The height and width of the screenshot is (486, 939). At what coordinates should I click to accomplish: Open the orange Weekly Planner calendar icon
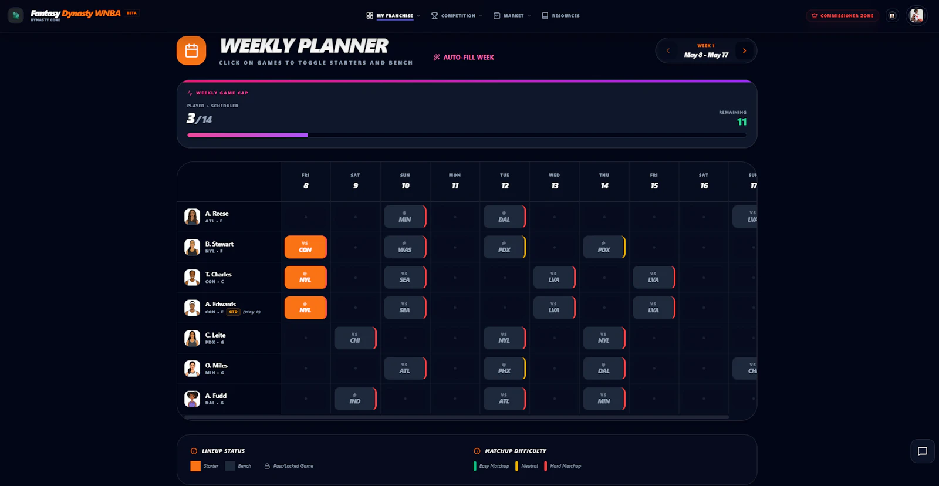[x=191, y=50]
